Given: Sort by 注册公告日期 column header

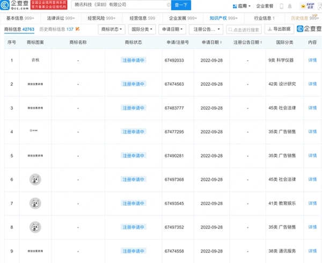Looking at the screenshot, I should [247, 42].
